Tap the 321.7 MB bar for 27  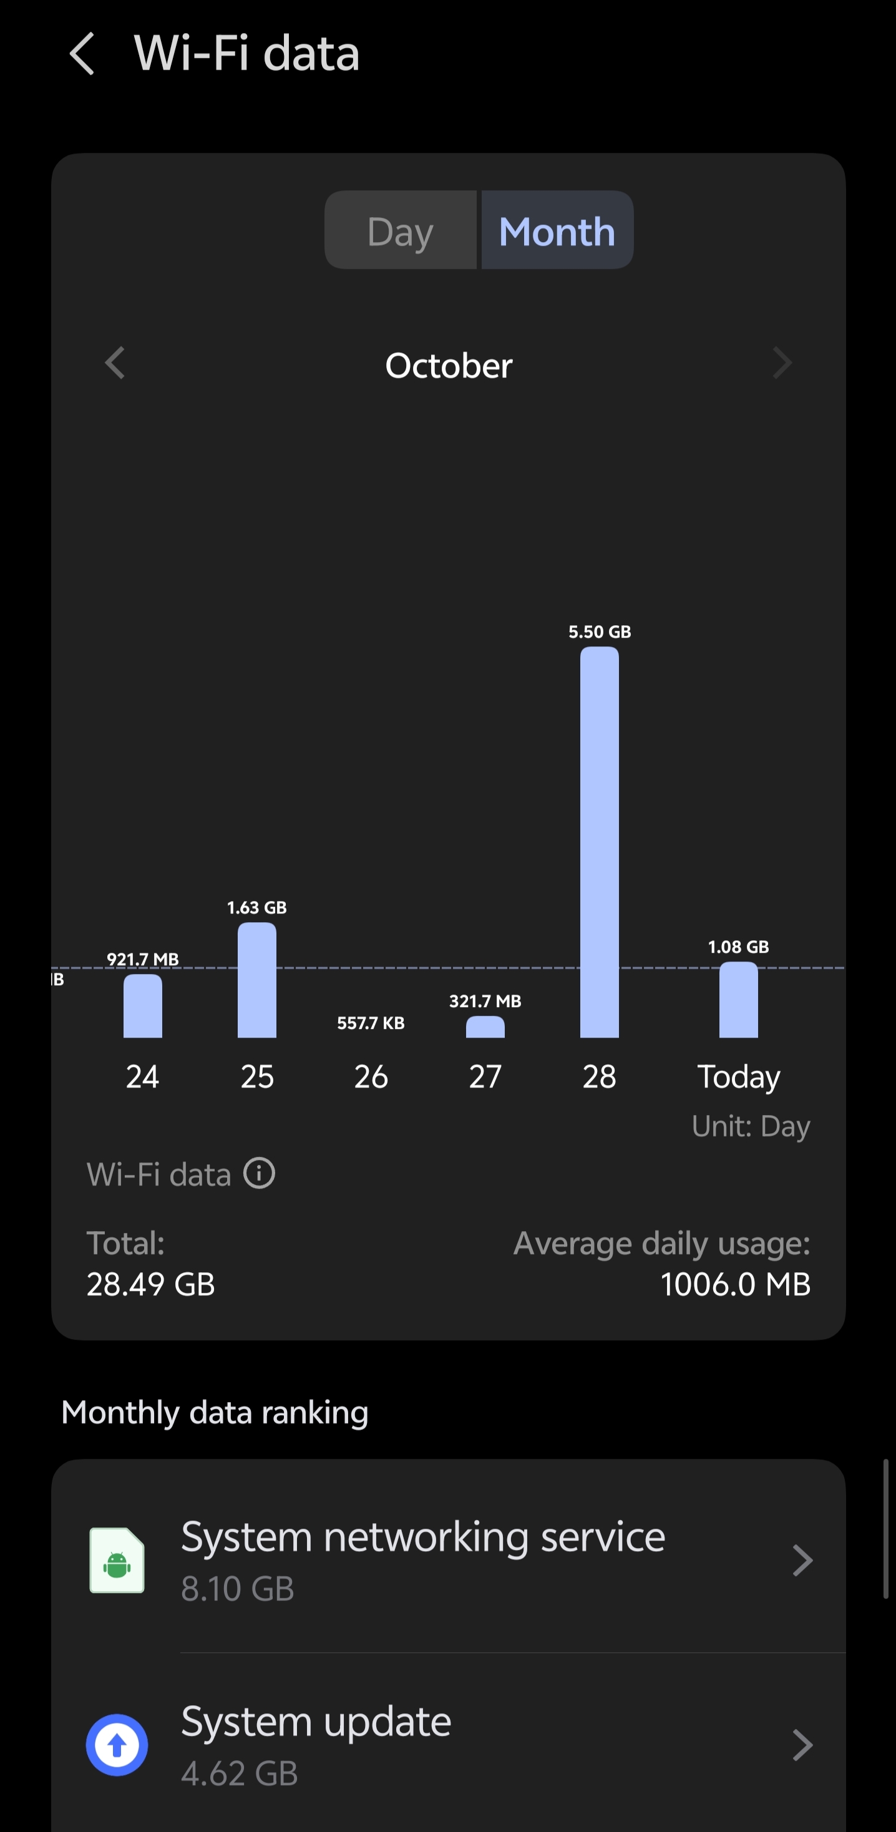tap(485, 1027)
